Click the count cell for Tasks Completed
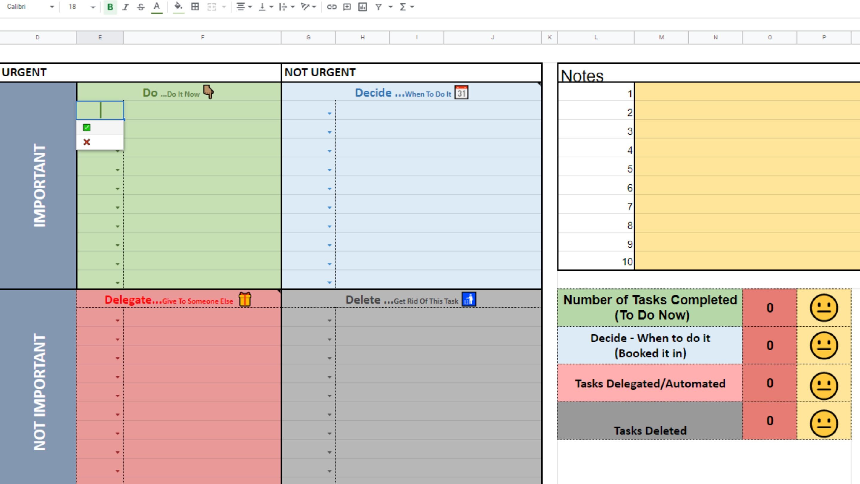 pos(770,308)
